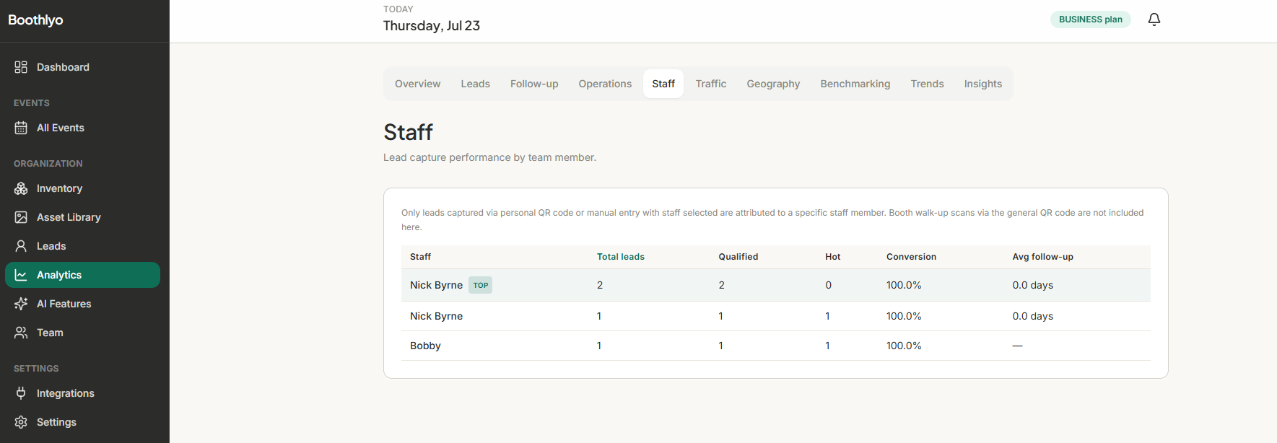
Task: Open the Benchmarking tab
Action: [x=855, y=84]
